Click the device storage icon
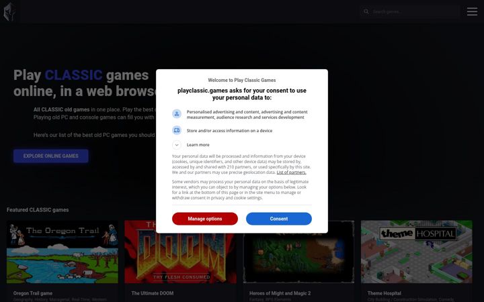Screen dimensions: 484x302 coord(177,130)
